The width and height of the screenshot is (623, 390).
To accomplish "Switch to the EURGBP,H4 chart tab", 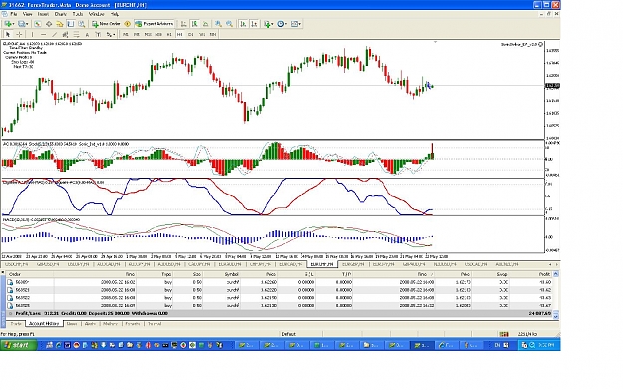I will click(x=353, y=264).
